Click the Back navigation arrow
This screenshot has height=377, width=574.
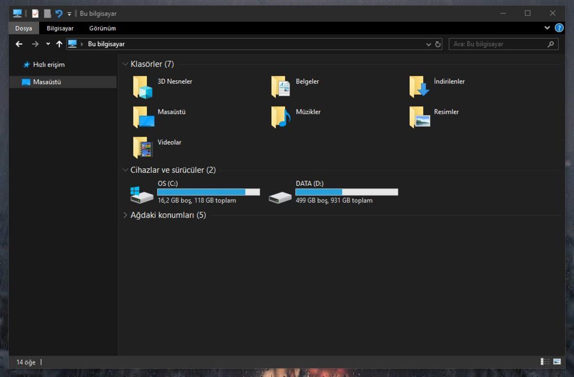19,43
